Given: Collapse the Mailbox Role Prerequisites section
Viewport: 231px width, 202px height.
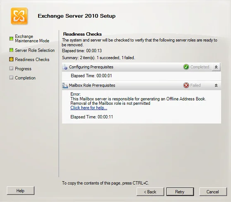Looking at the screenshot, I should tap(216, 85).
